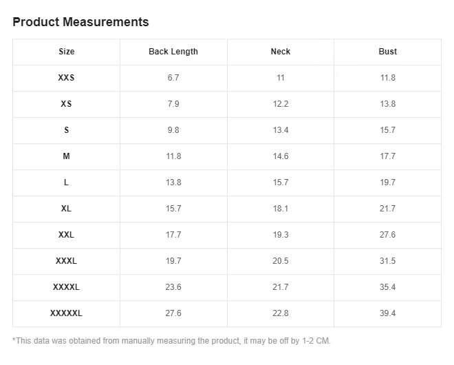Click the 6.7 back length cell

point(173,78)
